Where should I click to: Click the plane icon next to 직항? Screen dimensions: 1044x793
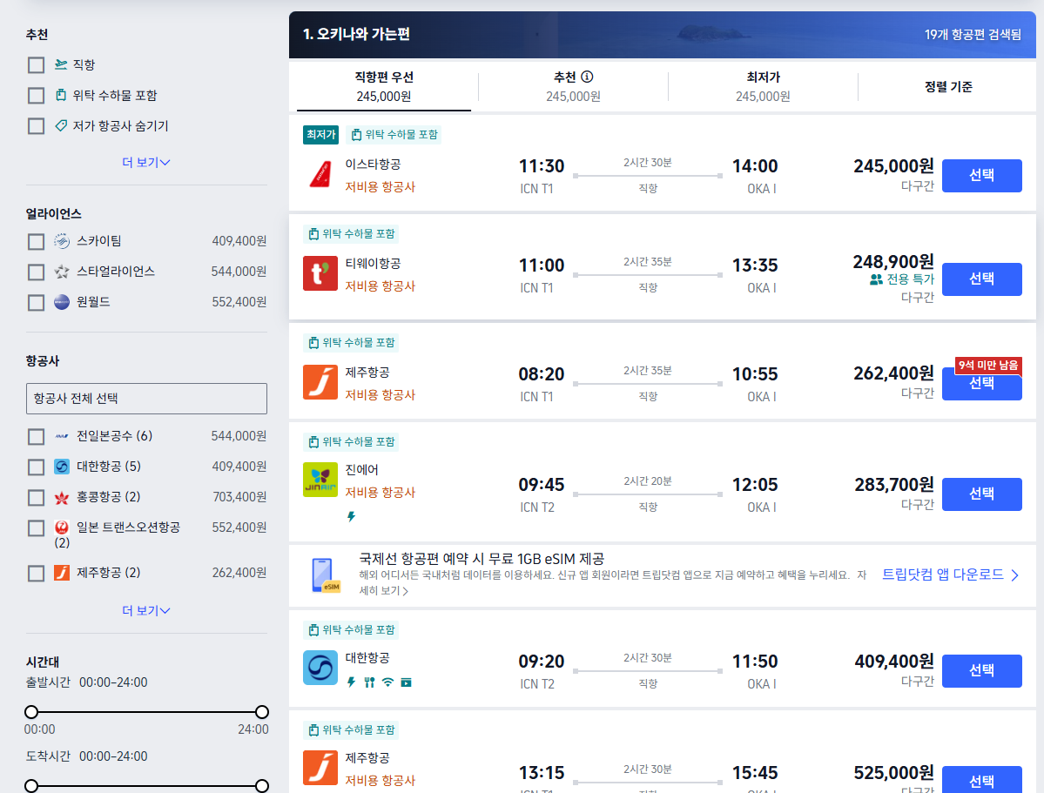(x=61, y=64)
